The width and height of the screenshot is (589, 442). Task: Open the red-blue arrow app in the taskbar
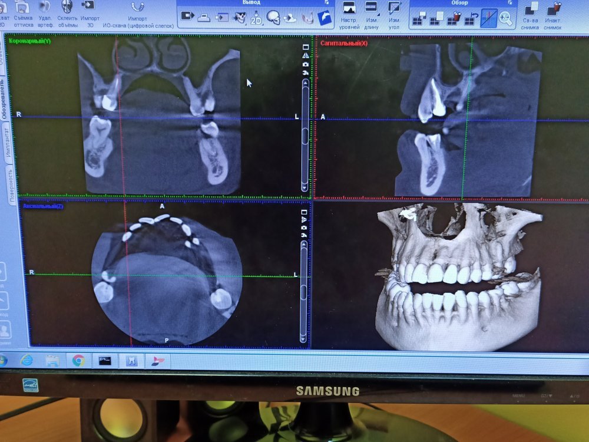pyautogui.click(x=158, y=362)
